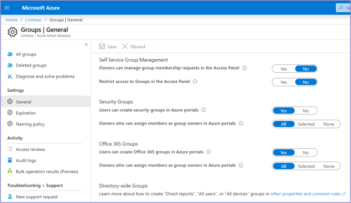Click the Discard X icon
The image size is (351, 203).
pyautogui.click(x=125, y=46)
